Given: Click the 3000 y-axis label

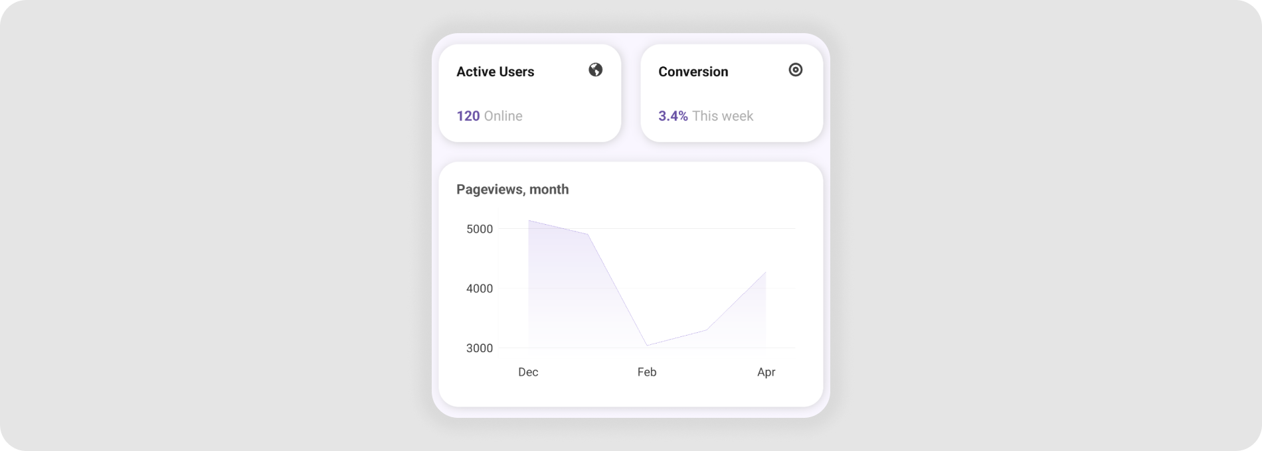Looking at the screenshot, I should [x=480, y=348].
